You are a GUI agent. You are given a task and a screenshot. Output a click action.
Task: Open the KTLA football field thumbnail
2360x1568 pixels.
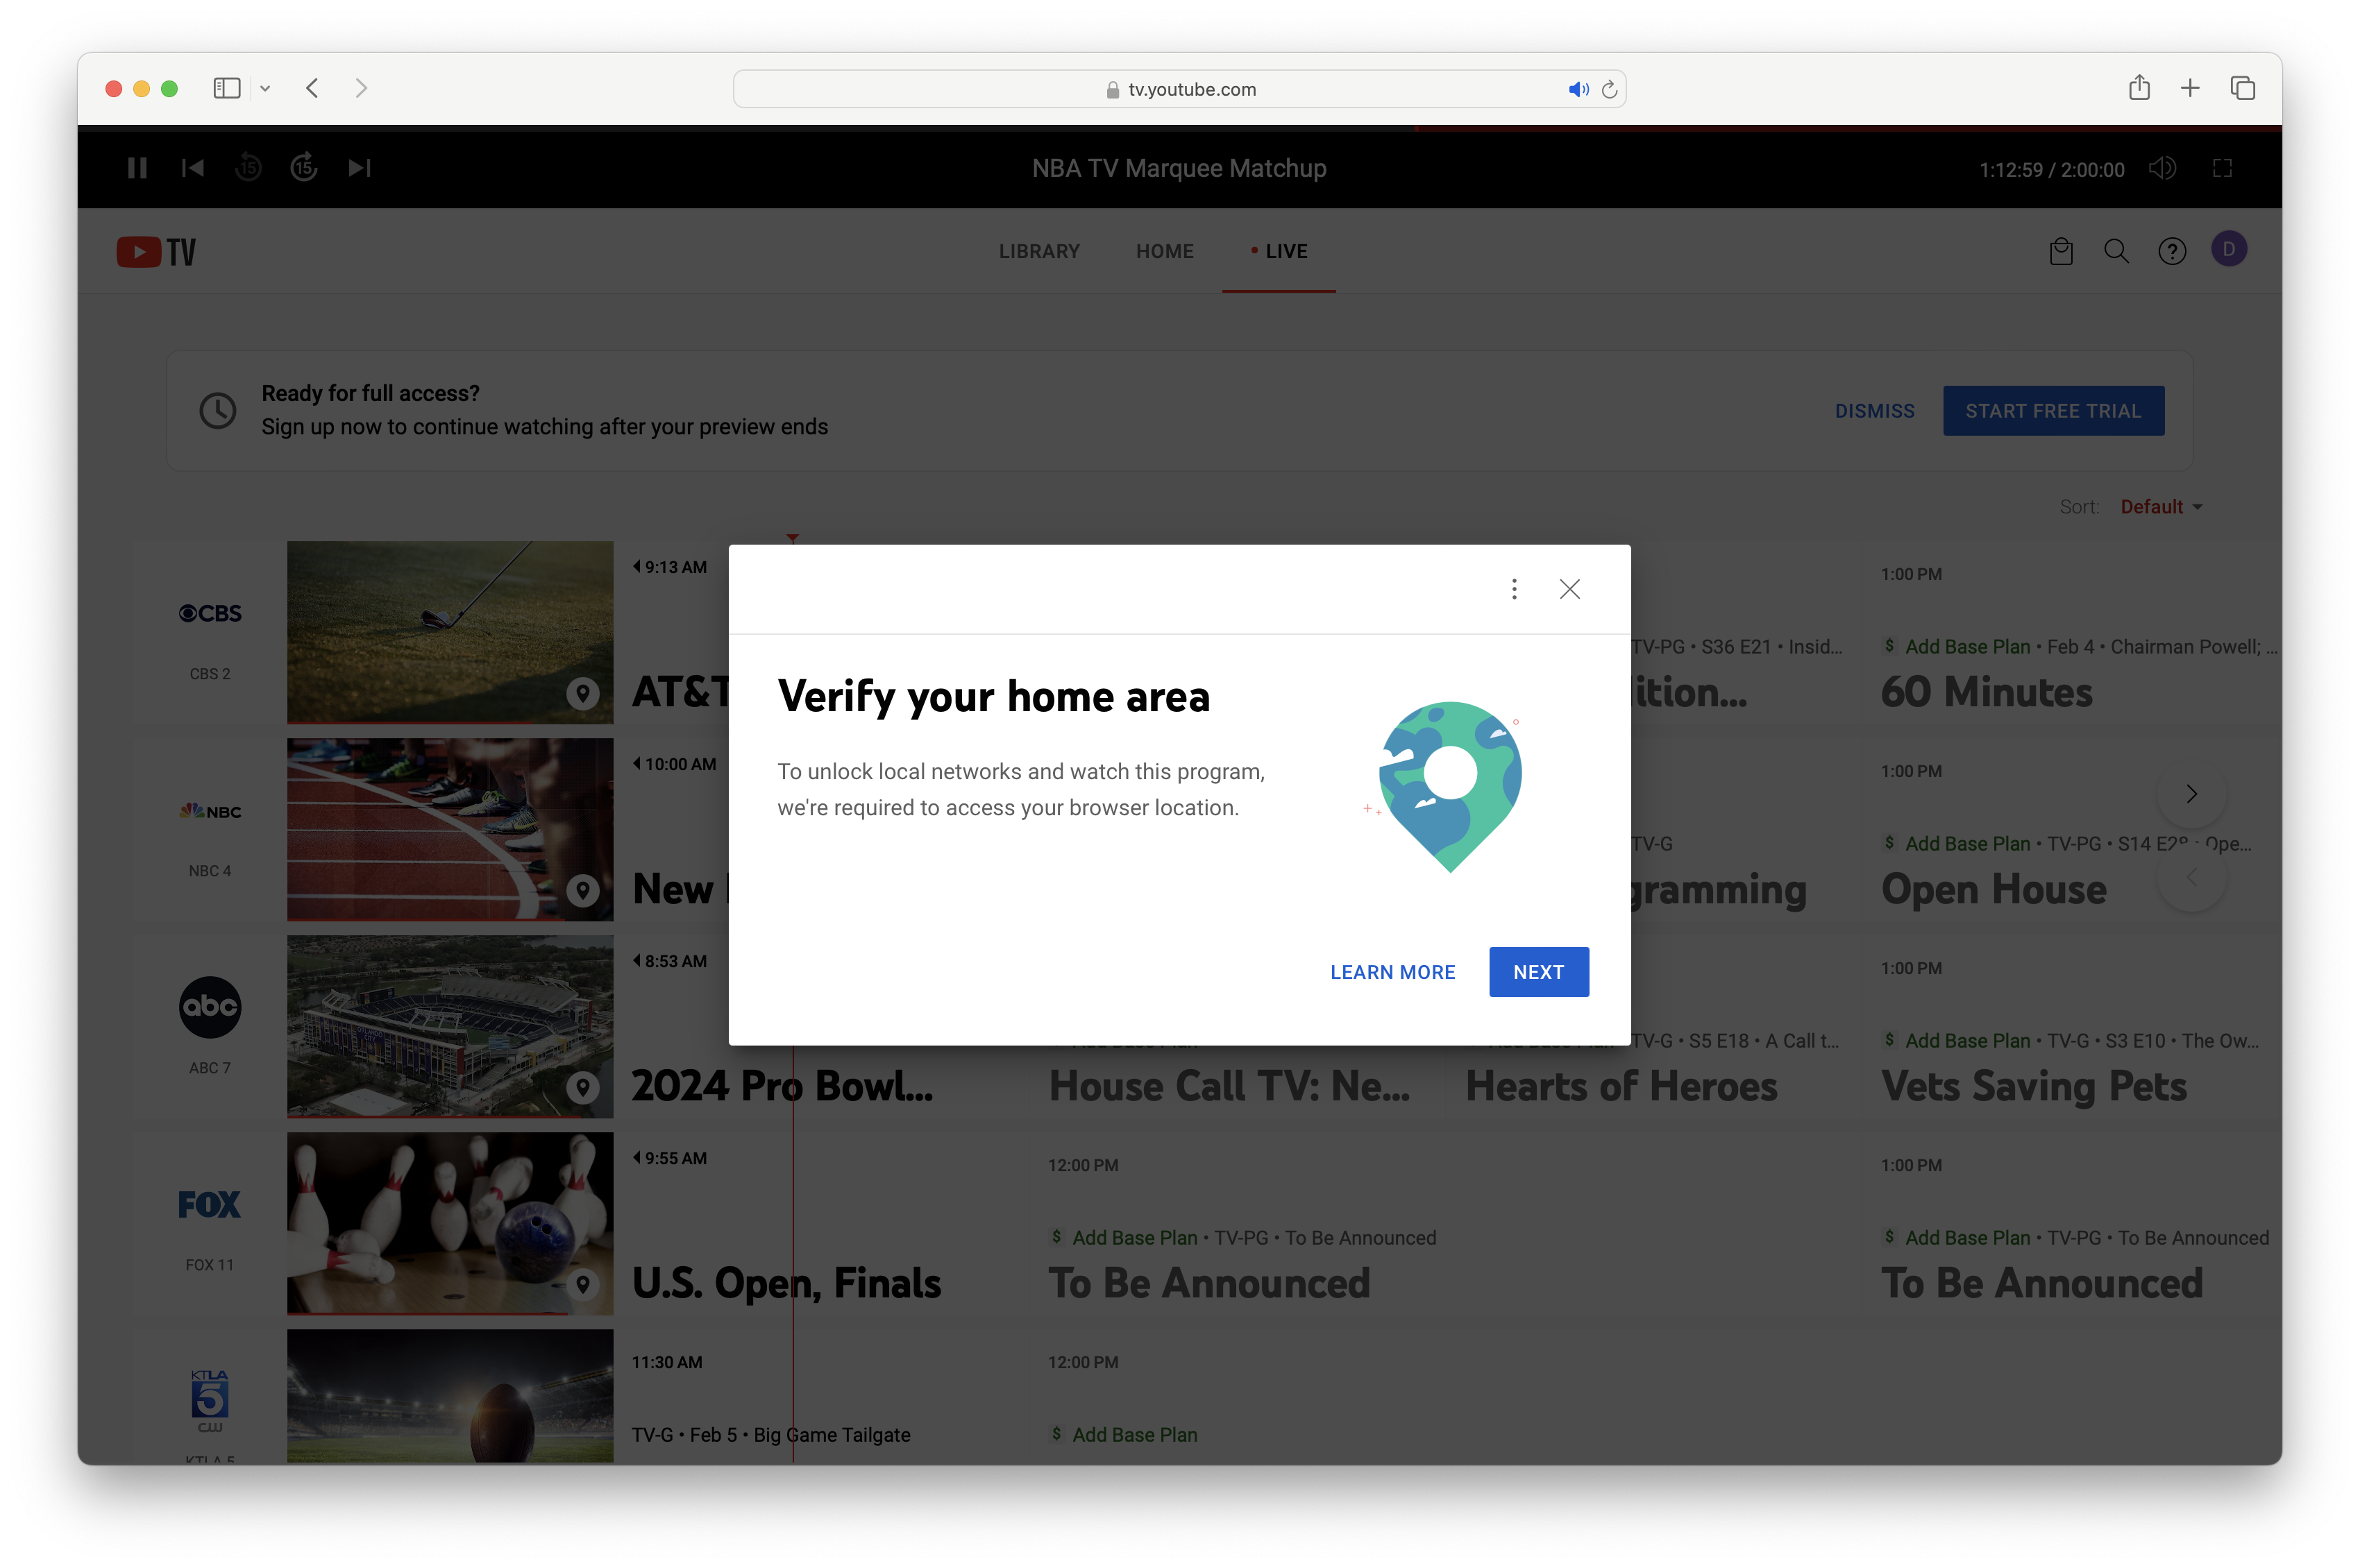coord(450,1396)
